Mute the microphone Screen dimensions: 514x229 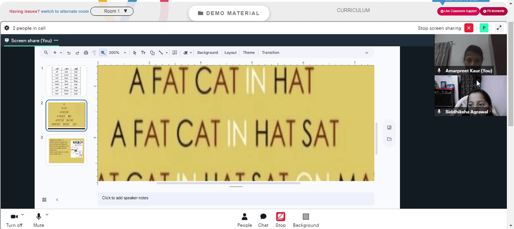click(x=39, y=220)
